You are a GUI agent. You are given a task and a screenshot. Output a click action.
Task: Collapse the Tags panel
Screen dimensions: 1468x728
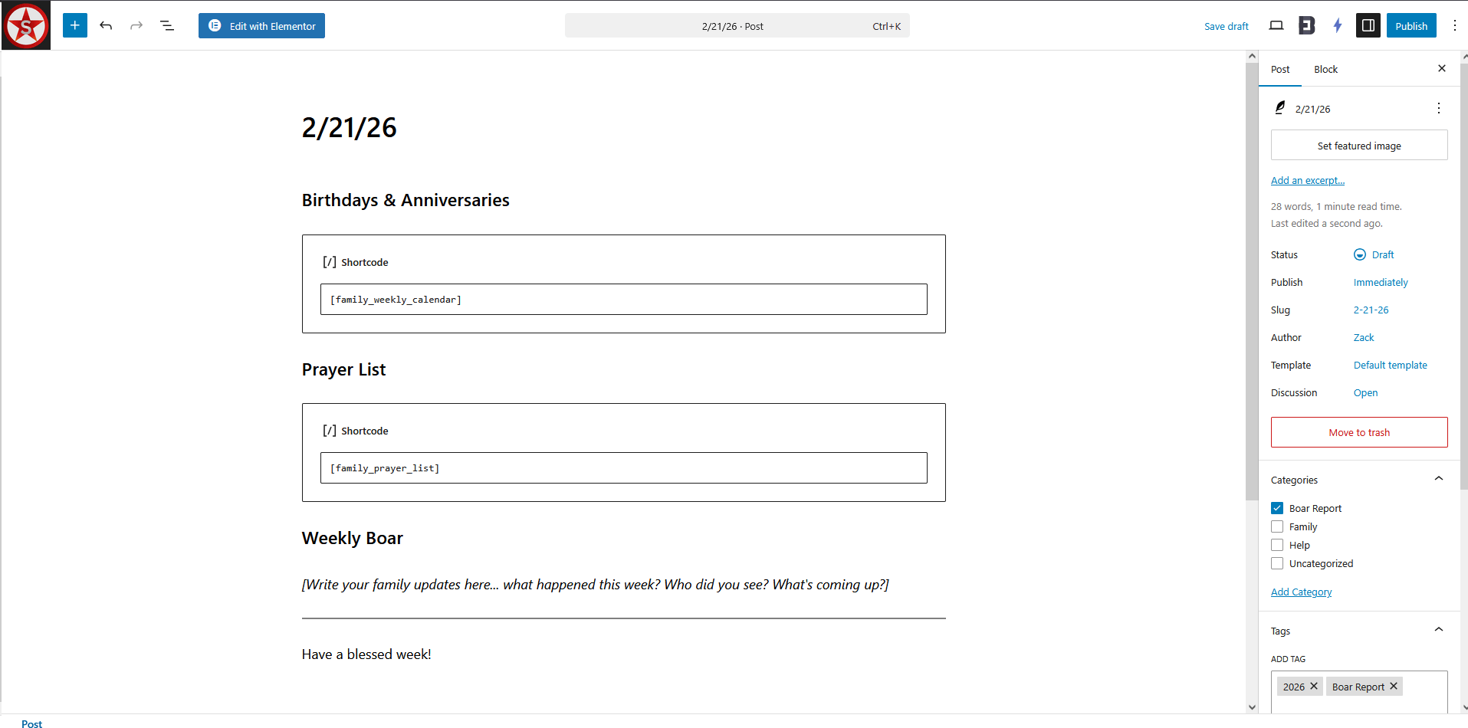[1438, 630]
